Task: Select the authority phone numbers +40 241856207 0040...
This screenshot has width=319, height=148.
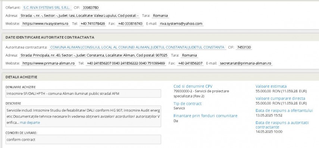Action: click(x=126, y=63)
